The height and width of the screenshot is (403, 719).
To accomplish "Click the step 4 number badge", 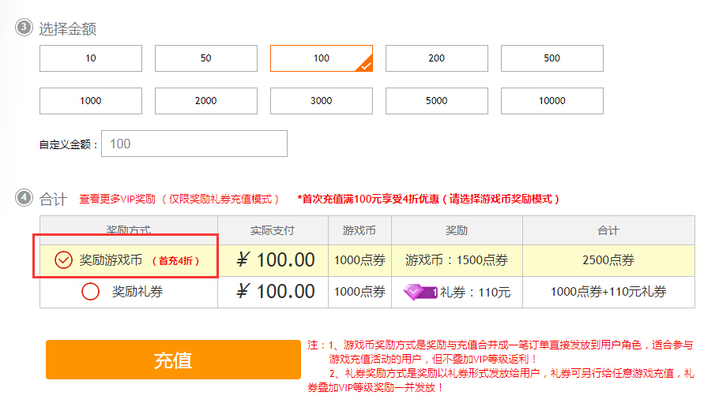I will click(x=24, y=198).
